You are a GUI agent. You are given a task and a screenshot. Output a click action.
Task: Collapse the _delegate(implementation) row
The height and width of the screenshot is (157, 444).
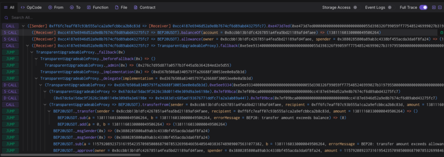coord(36,78)
